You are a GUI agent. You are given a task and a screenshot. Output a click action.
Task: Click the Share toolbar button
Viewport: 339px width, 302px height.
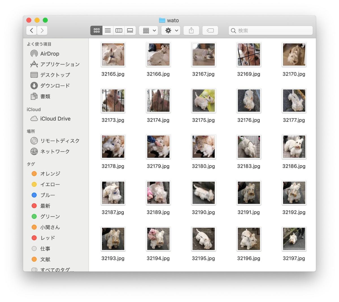click(x=191, y=31)
